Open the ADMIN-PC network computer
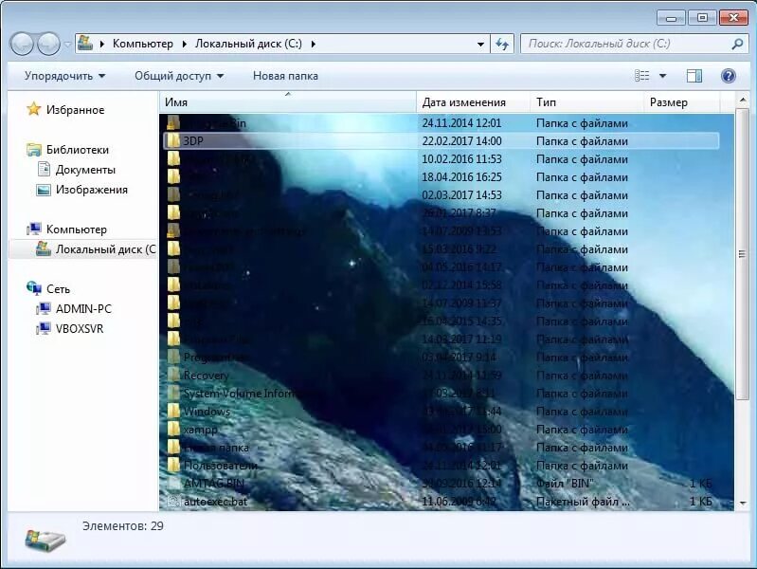This screenshot has width=757, height=569. click(x=83, y=309)
